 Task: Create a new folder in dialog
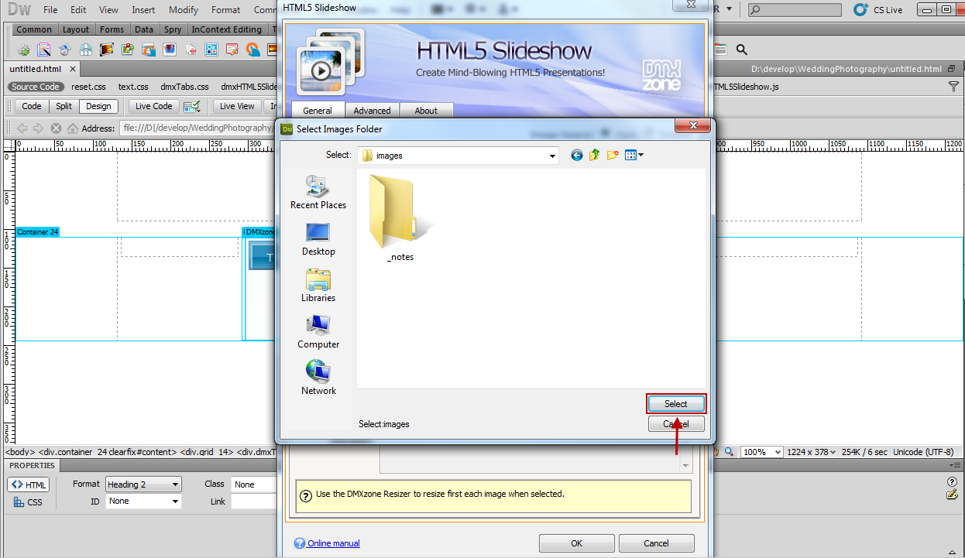tap(613, 156)
